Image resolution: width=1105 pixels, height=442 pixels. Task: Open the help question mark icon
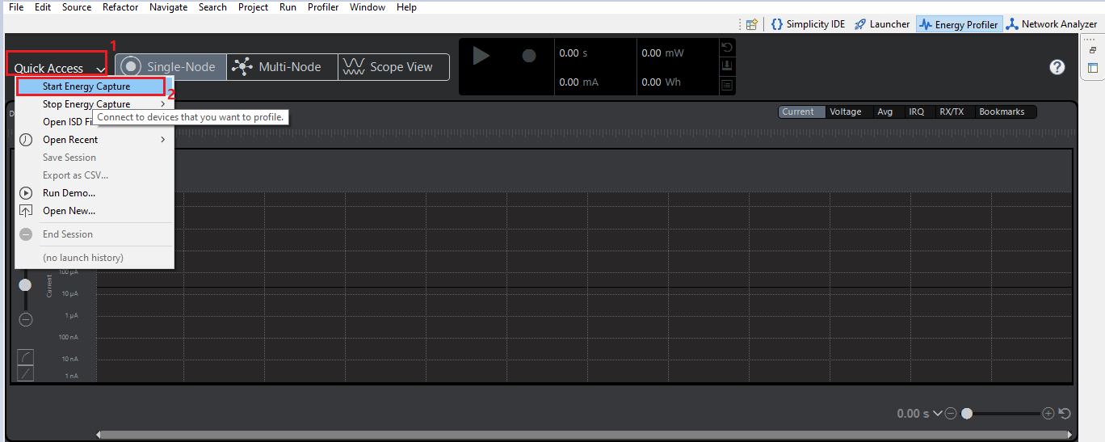(1057, 67)
